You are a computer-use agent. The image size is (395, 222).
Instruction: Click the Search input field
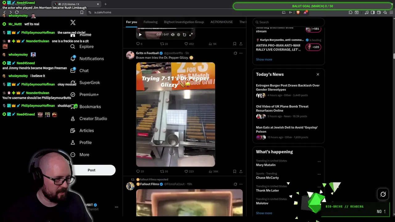[x=289, y=22]
